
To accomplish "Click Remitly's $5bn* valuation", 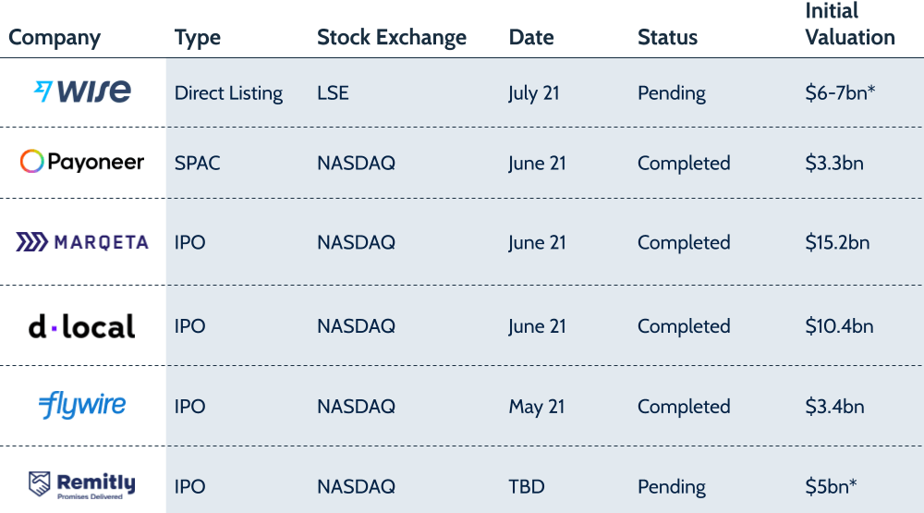I will tap(832, 487).
